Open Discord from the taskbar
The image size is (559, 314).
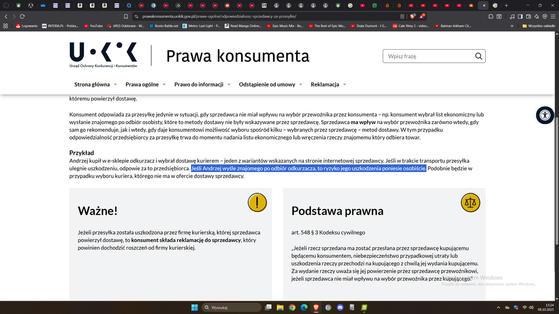[x=339, y=307]
